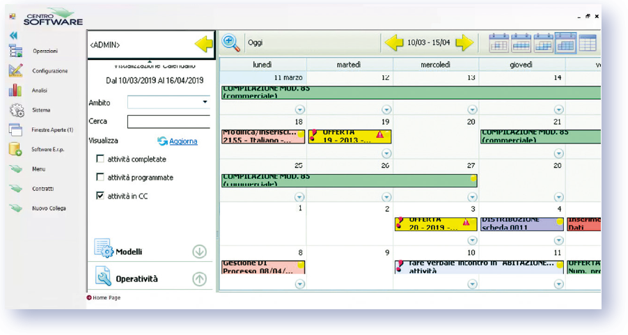Click the Aggiorna refresh link
The image size is (628, 335).
point(183,141)
